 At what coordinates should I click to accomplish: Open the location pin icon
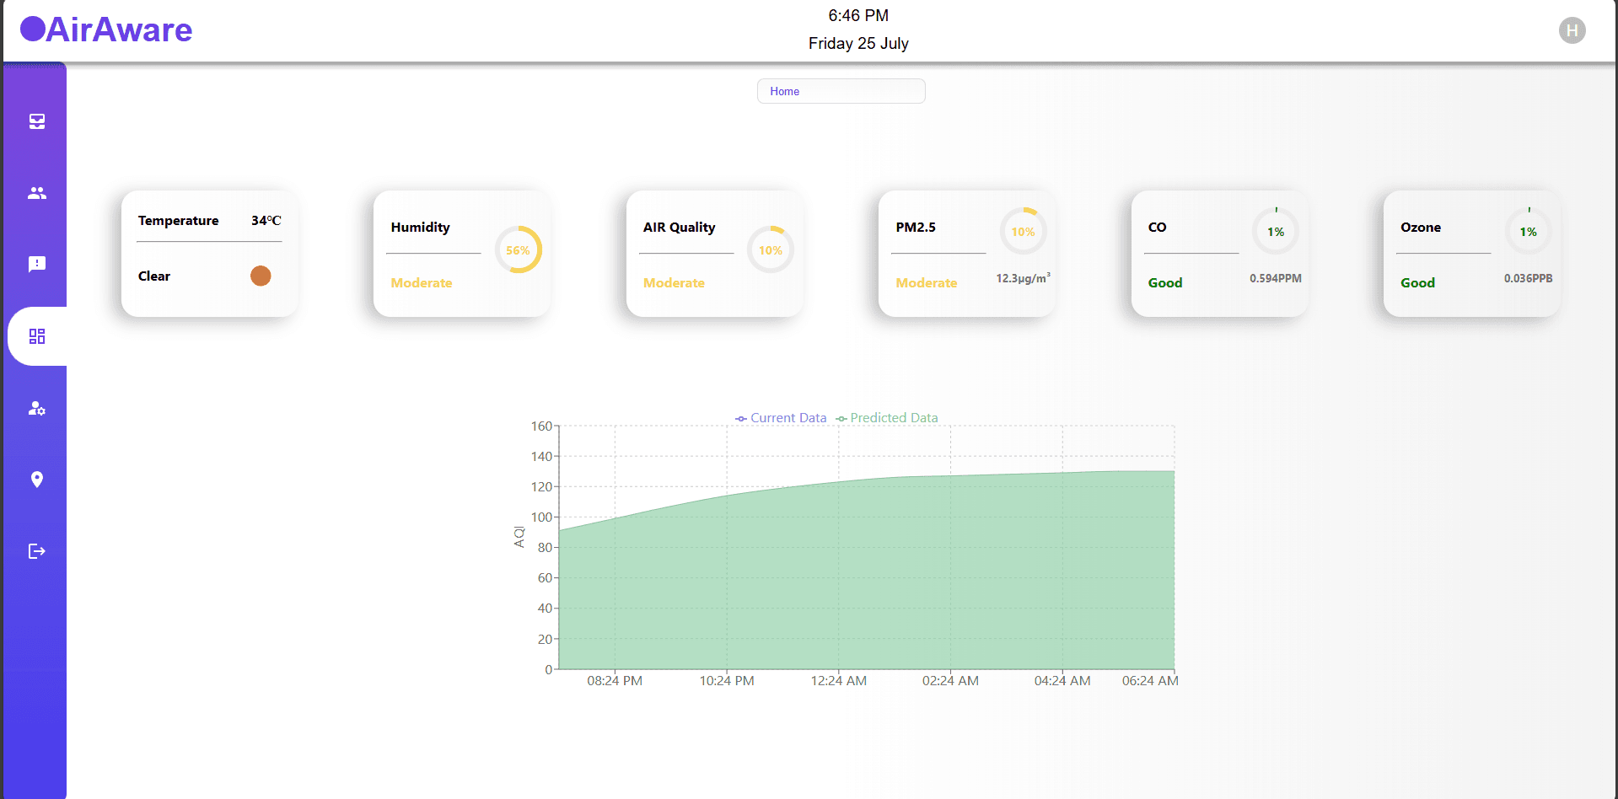click(37, 480)
